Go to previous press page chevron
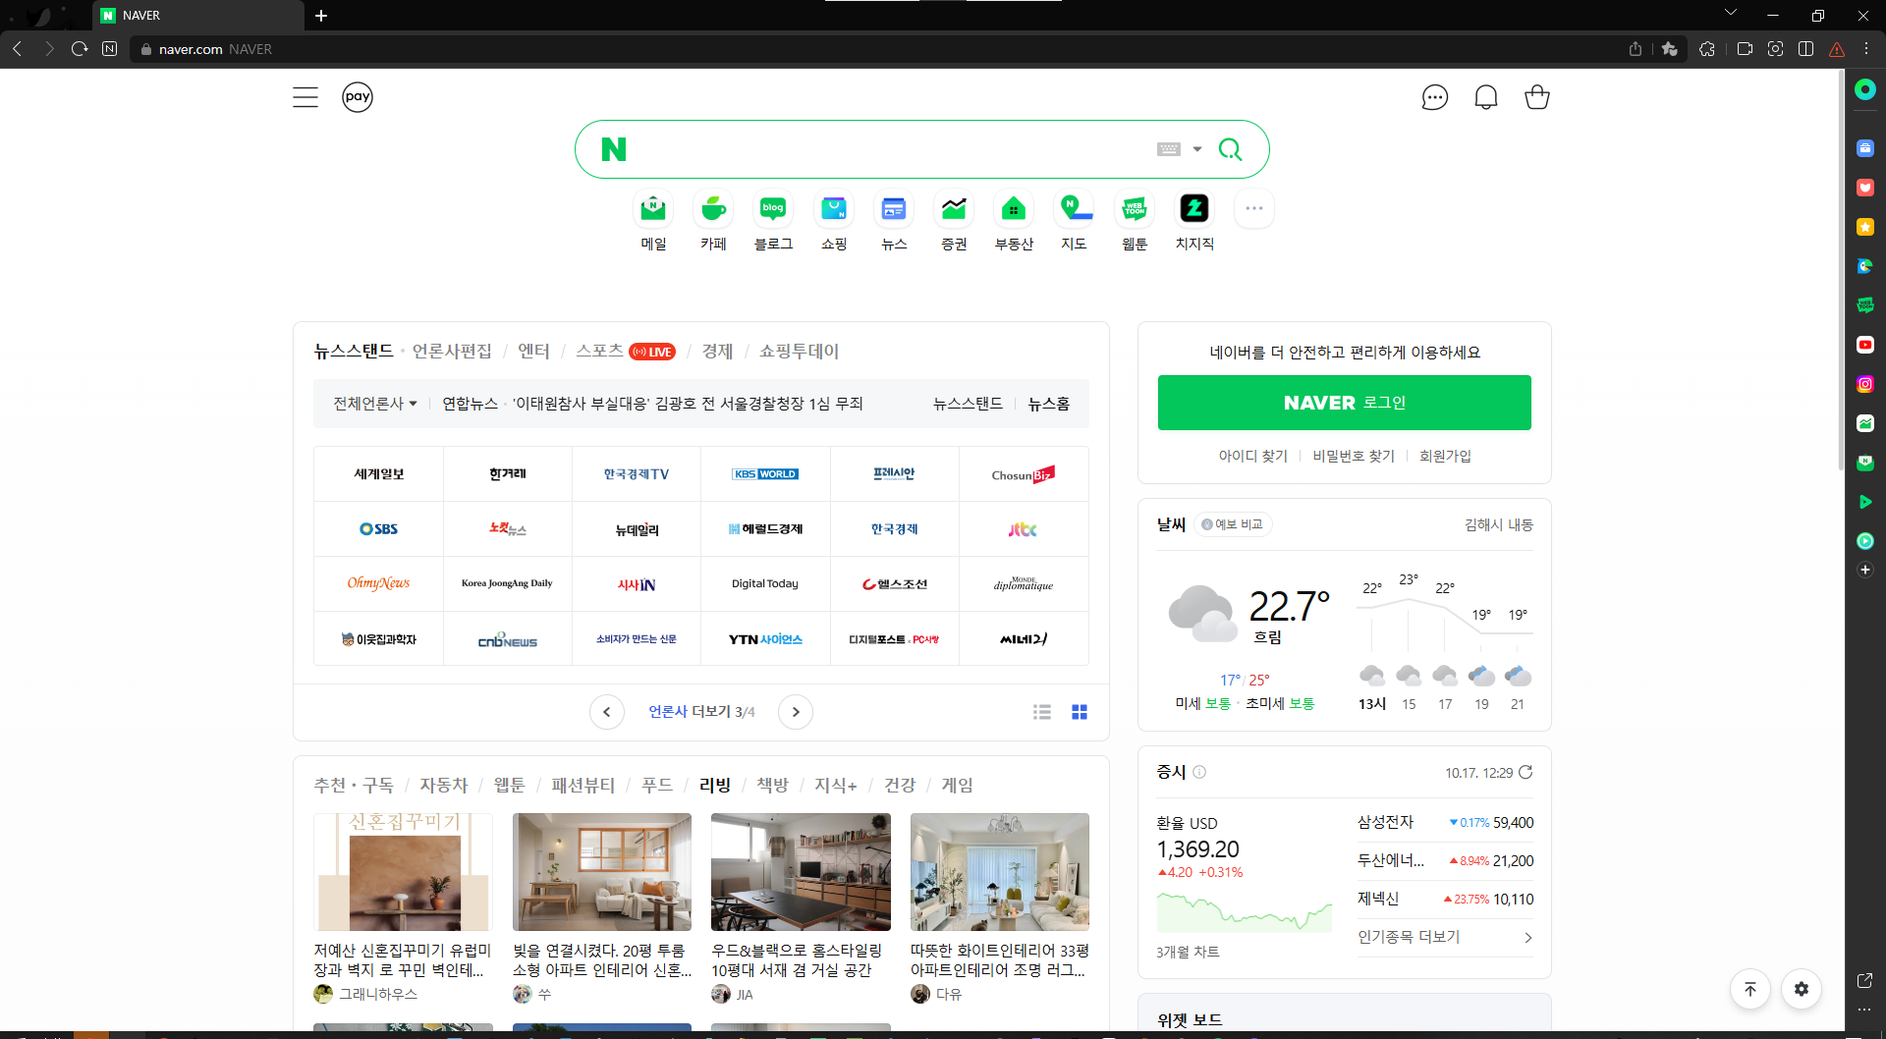1886x1039 pixels. coord(607,712)
